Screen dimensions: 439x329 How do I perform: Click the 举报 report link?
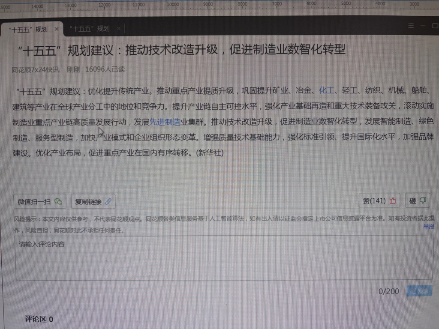[x=428, y=226]
